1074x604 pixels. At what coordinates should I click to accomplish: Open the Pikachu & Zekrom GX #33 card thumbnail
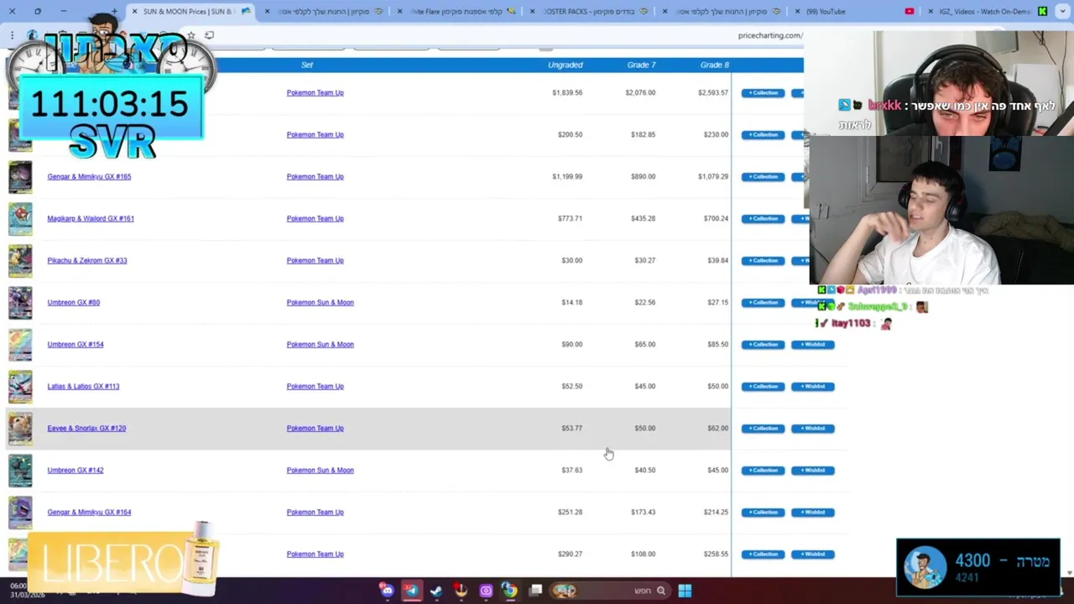click(x=20, y=261)
